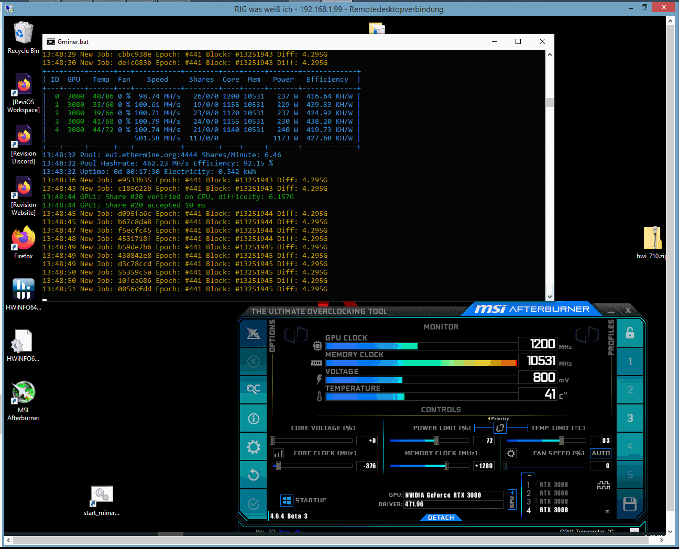Select MSI Afterburner desktop shortcut
The height and width of the screenshot is (549, 679).
23,401
